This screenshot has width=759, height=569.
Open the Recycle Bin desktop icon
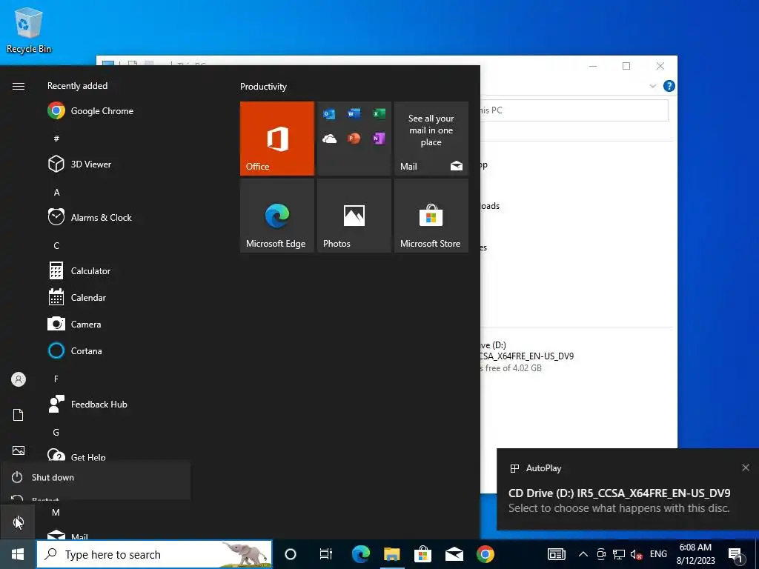point(29,30)
